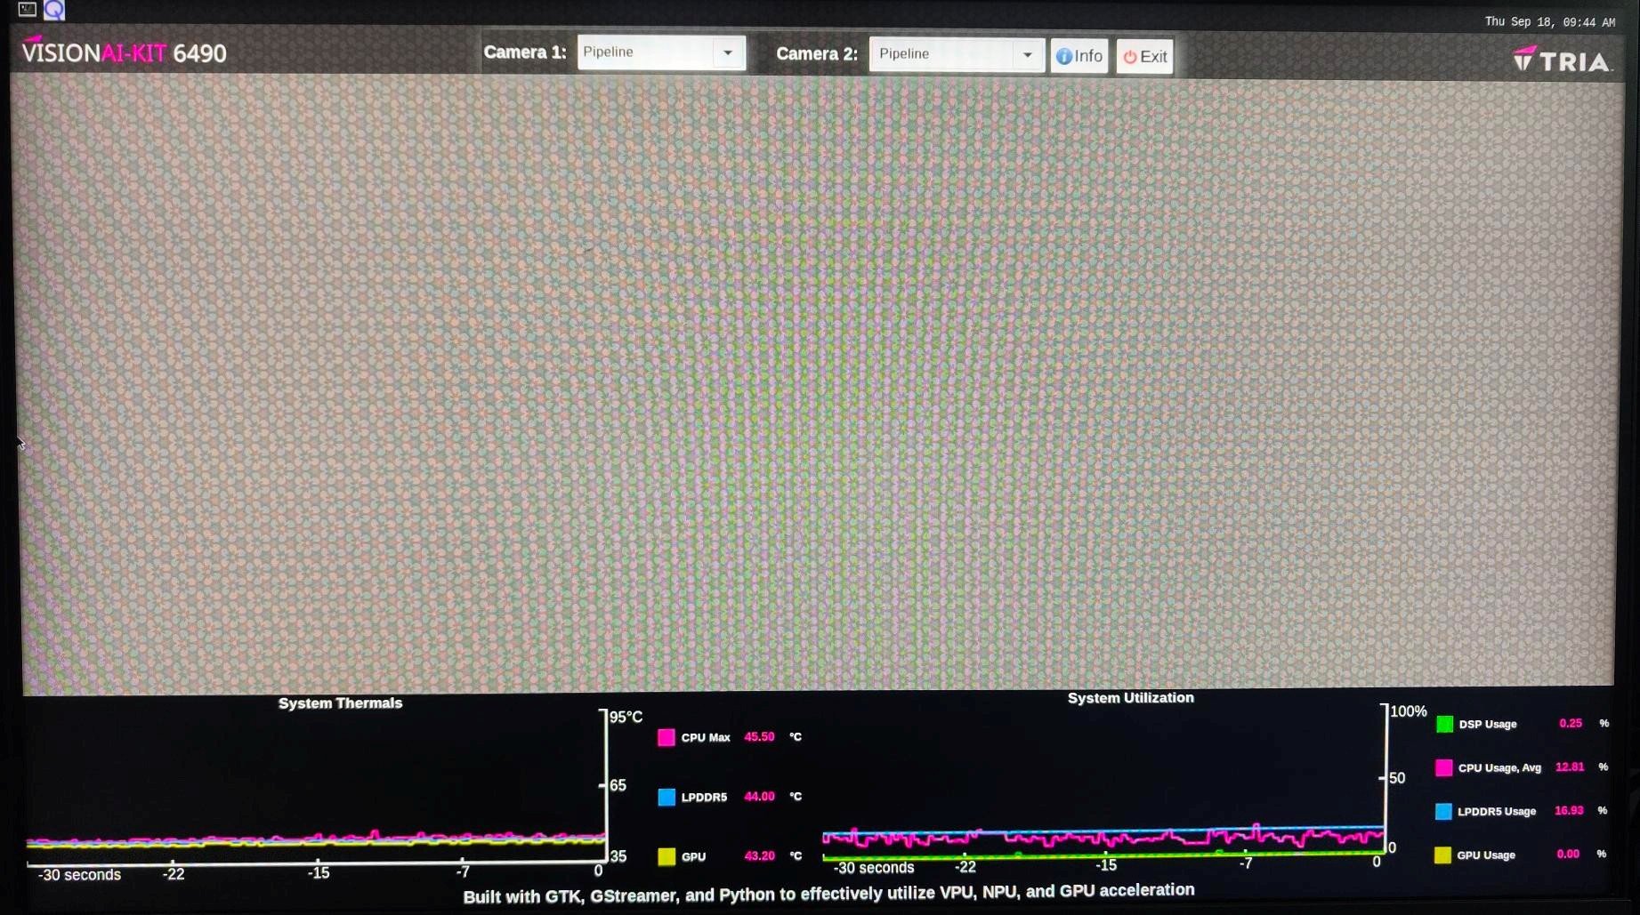Click the GPU Usage value 0.00
1640x915 pixels.
click(x=1568, y=854)
